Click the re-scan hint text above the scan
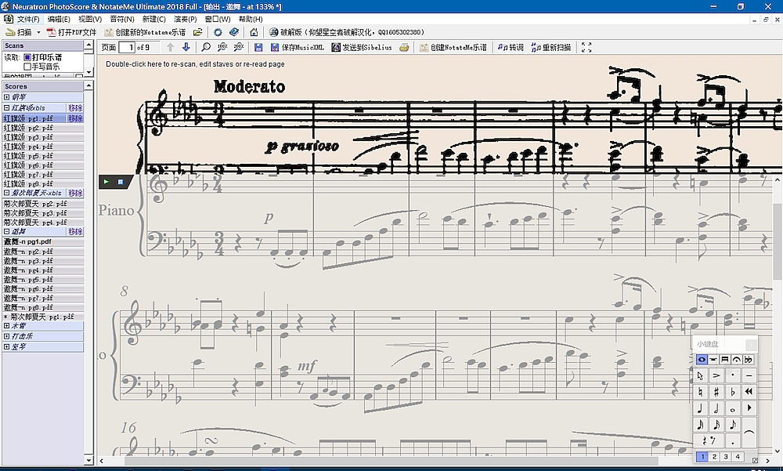The image size is (783, 471). click(195, 64)
